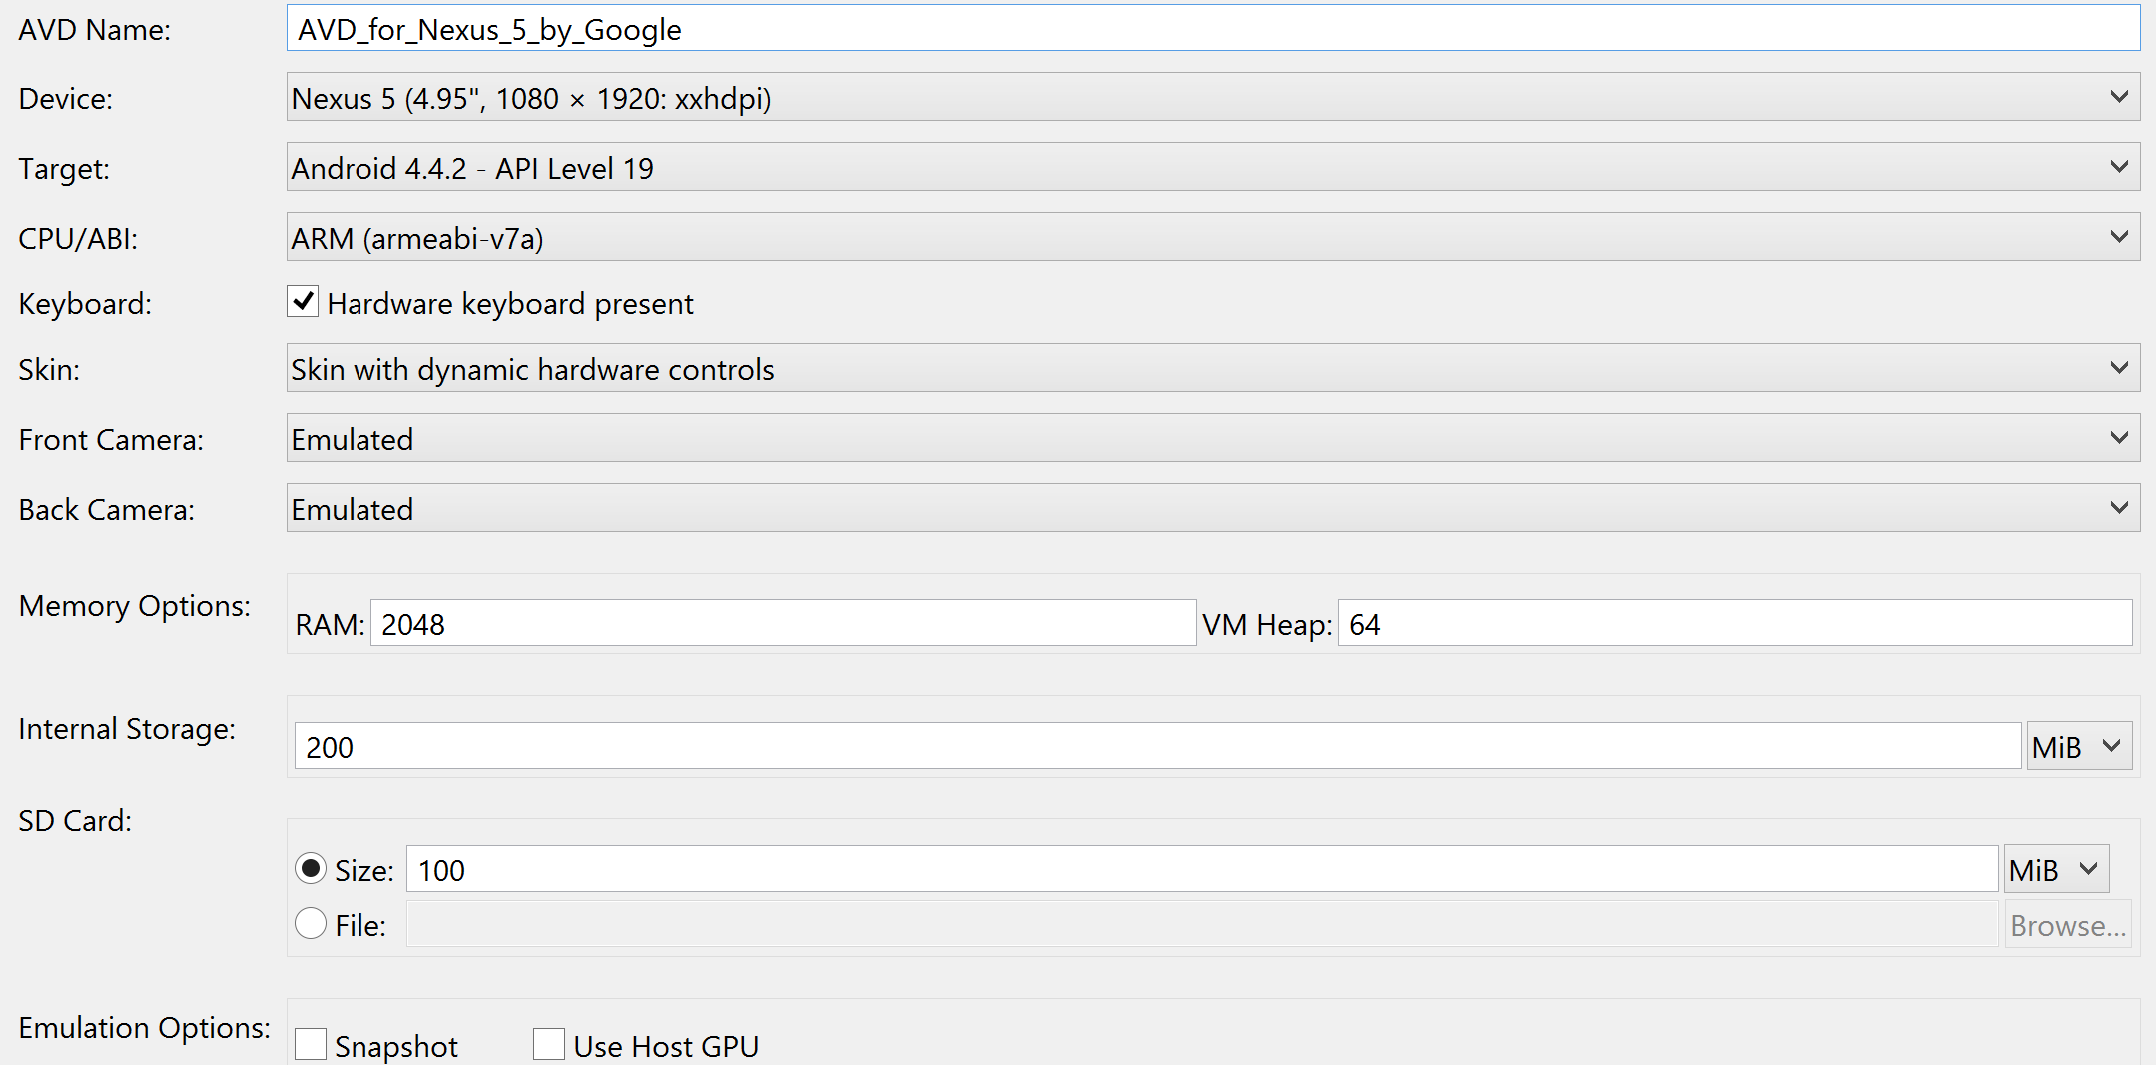The image size is (2156, 1065).
Task: Click the "Emulation Options:" label
Action: click(145, 1028)
